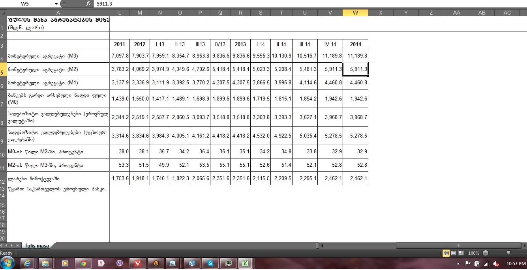Select cell 53.3 under 2011
This screenshot has width=527, height=270.
pyautogui.click(x=120, y=165)
